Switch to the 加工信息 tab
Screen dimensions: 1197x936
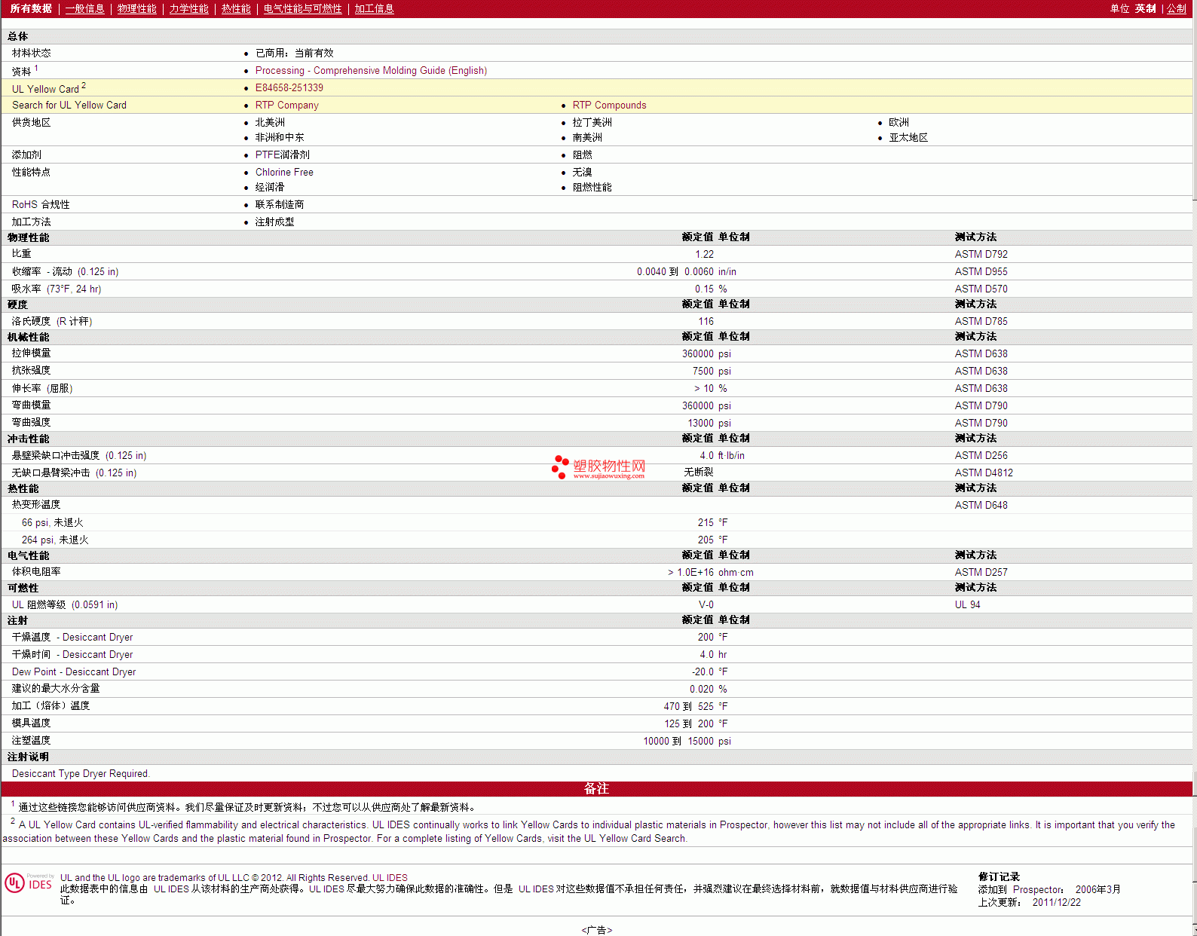point(374,8)
